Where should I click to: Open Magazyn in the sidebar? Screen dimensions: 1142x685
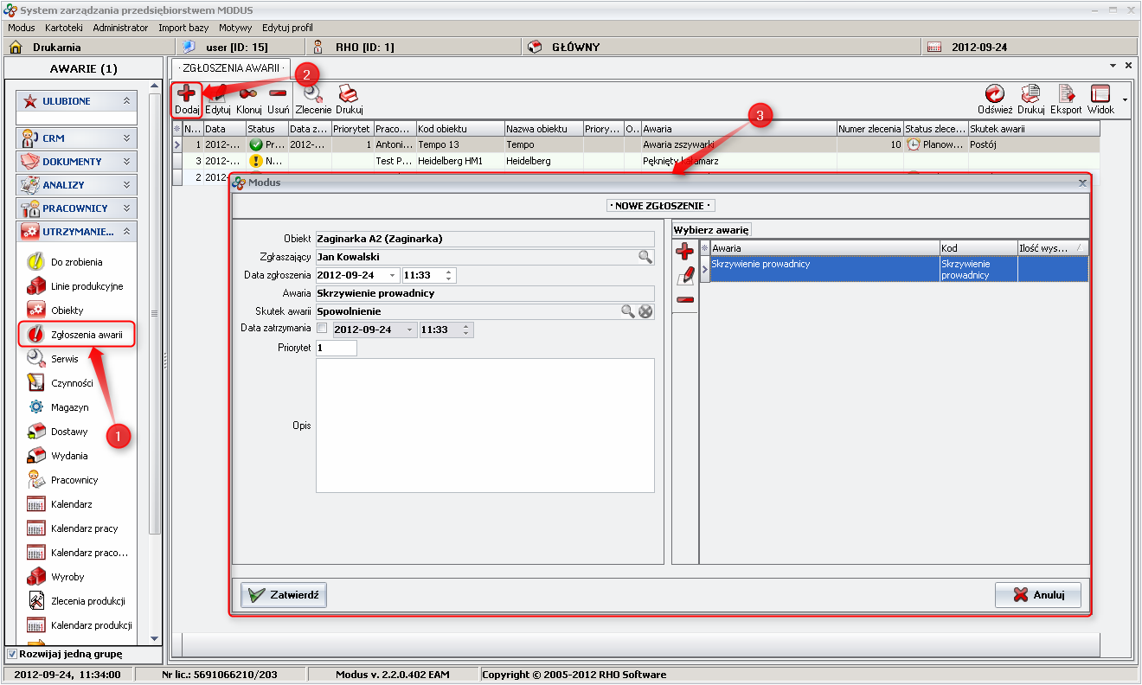(x=69, y=407)
